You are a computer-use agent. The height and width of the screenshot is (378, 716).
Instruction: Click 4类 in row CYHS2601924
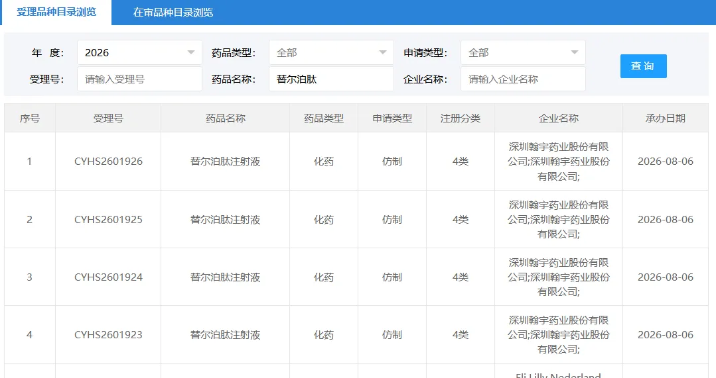point(461,277)
